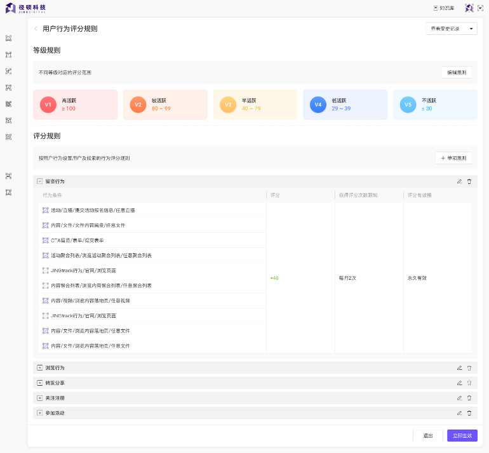489x453 pixels.
Task: Expand the 关注注册 rule group
Action: tap(39, 398)
